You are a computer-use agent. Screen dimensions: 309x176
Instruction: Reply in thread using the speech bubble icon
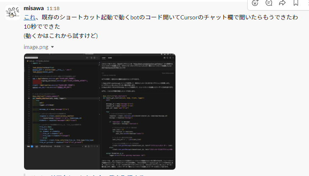coord(269,3)
